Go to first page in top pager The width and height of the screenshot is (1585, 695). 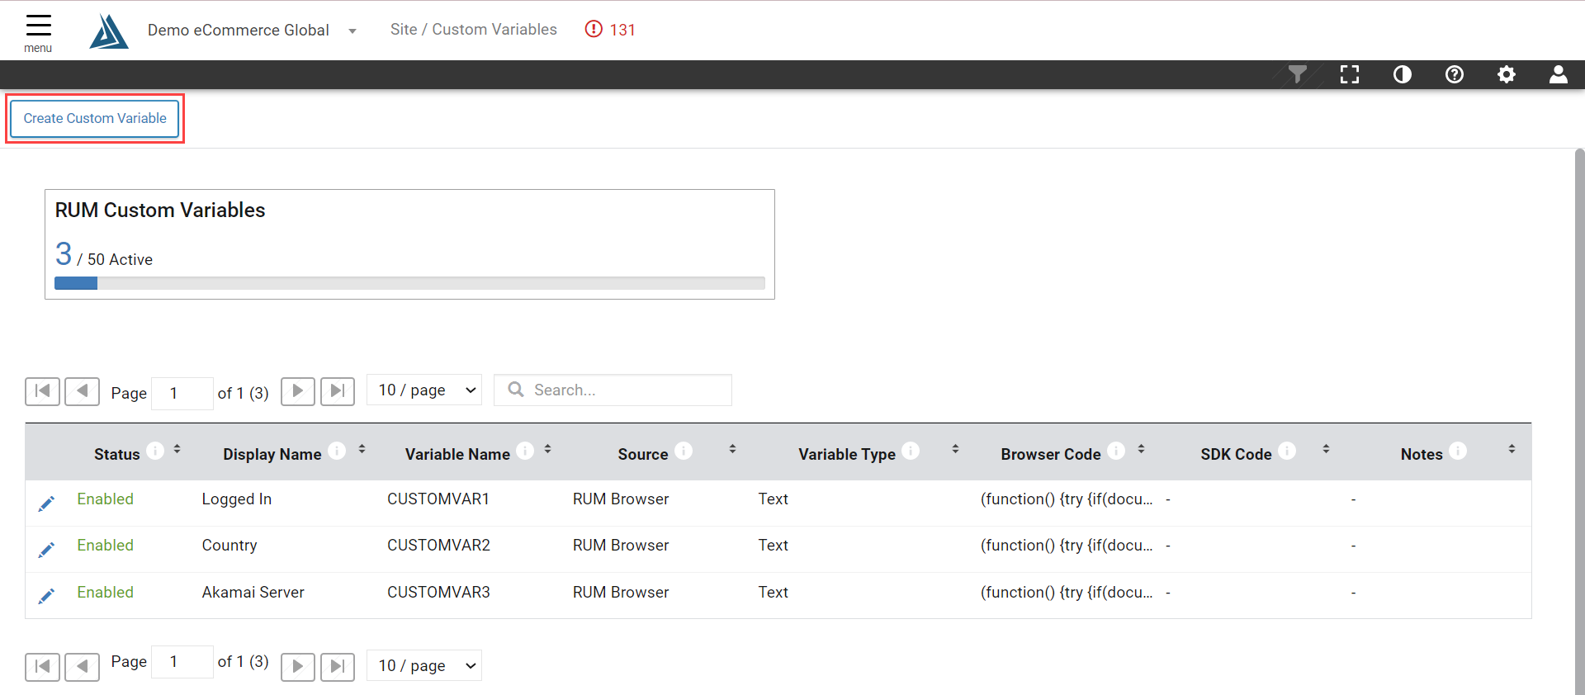[x=42, y=391]
